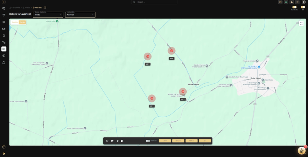308x157 pixels.
Task: Click the red UG 6 marker on map
Action: pyautogui.click(x=171, y=51)
